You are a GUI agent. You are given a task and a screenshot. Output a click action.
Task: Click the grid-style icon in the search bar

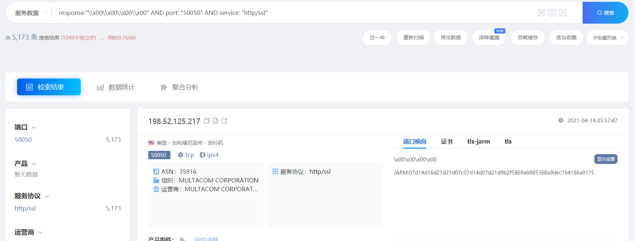tap(541, 13)
